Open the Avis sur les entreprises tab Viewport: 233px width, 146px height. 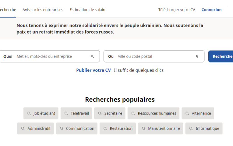tap(43, 10)
